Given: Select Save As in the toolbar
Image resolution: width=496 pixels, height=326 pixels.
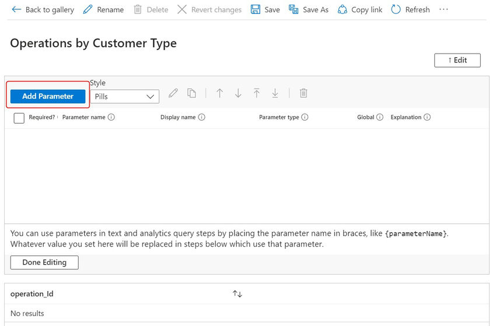Looking at the screenshot, I should coord(309,9).
